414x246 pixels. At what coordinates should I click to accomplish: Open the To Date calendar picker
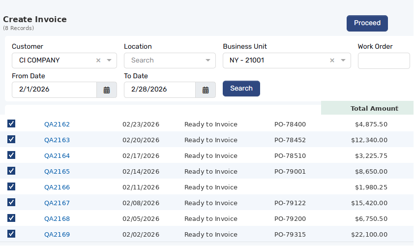(206, 90)
